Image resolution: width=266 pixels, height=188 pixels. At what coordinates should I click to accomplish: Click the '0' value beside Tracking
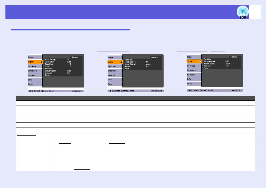coord(70,64)
